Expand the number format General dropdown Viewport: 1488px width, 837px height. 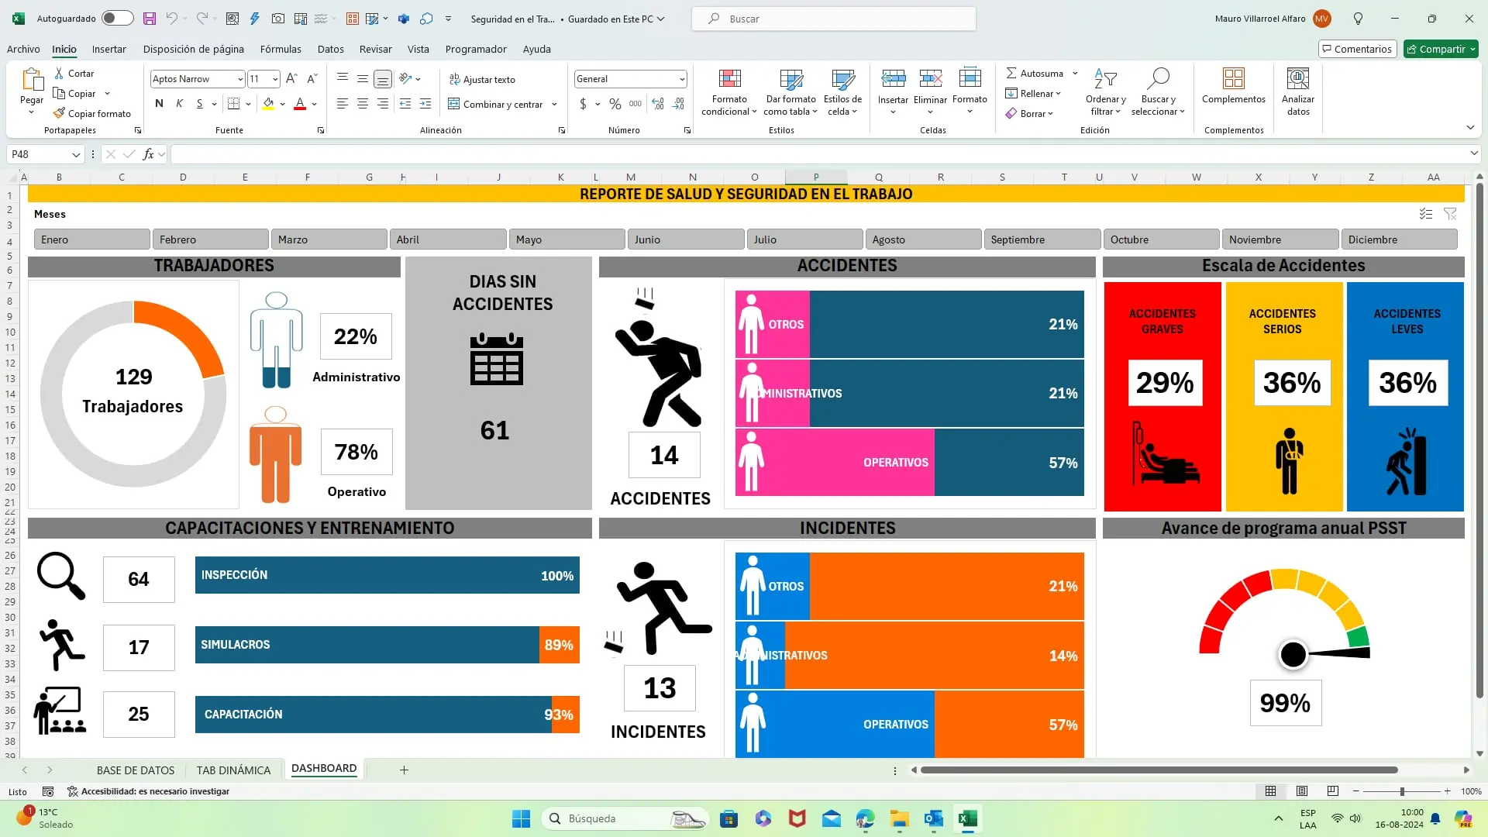pyautogui.click(x=681, y=79)
